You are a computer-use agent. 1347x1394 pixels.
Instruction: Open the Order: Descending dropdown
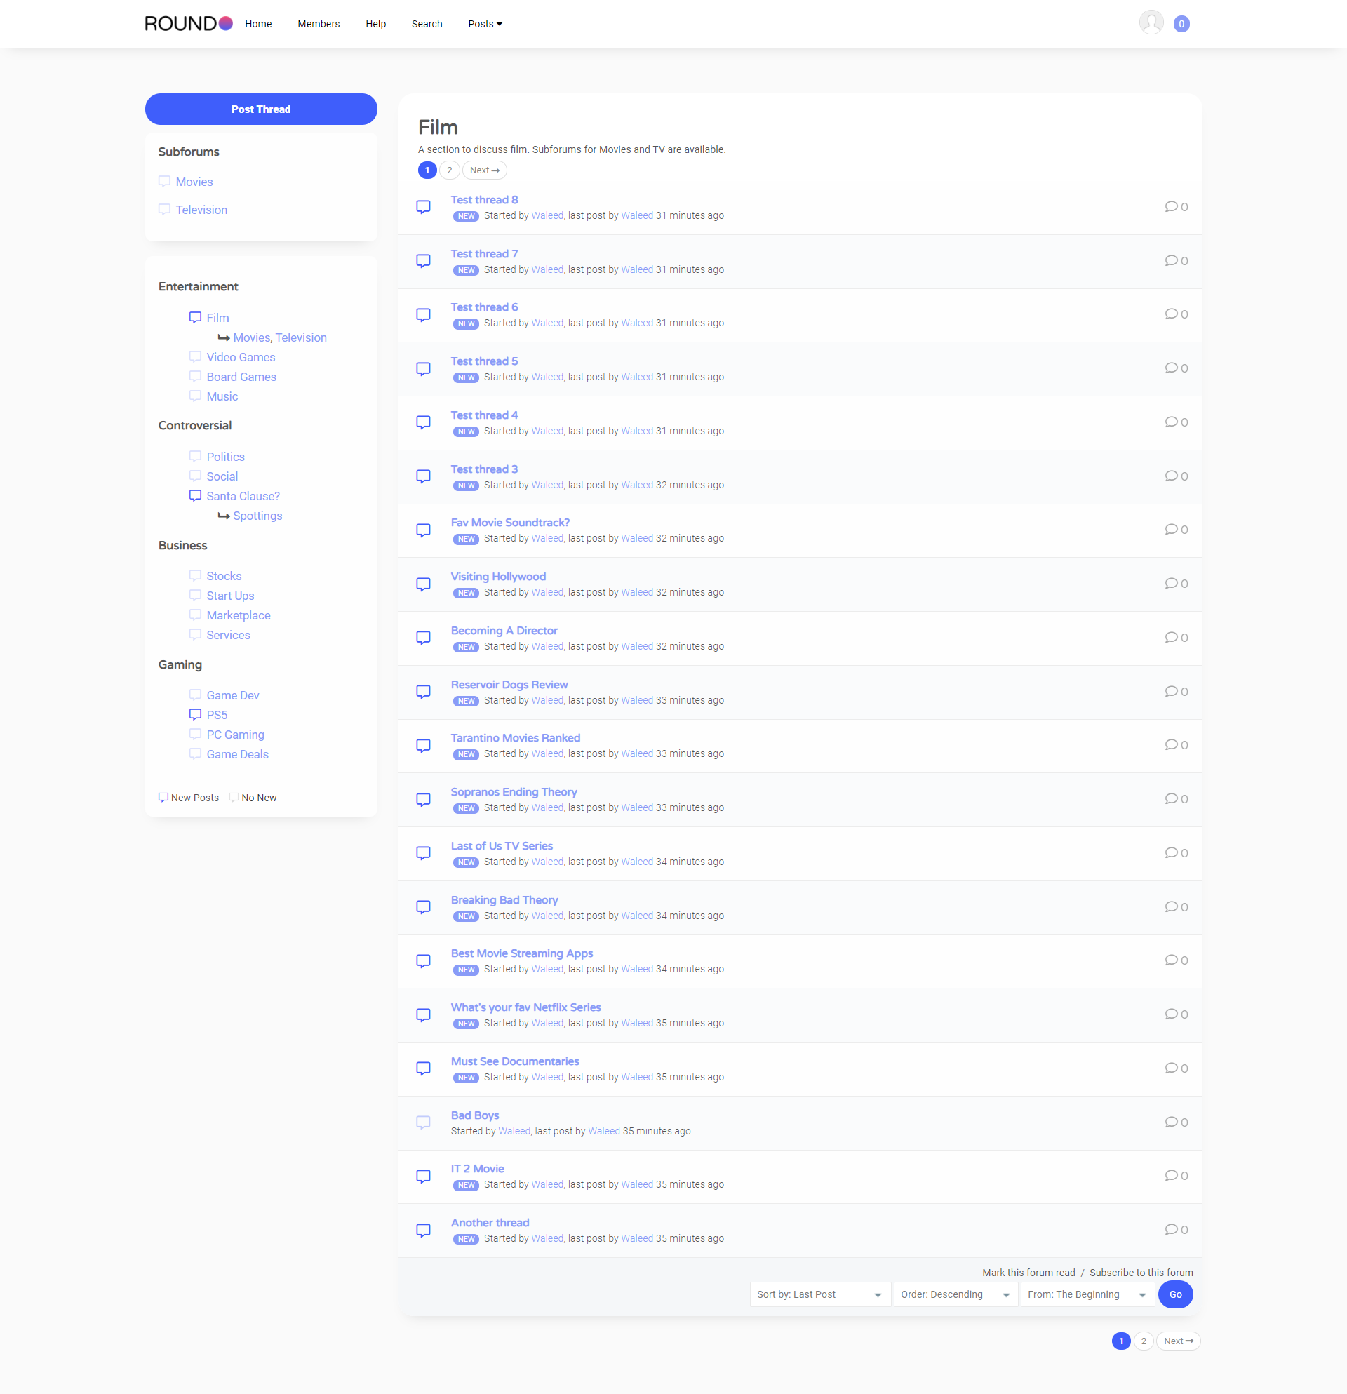click(955, 1294)
